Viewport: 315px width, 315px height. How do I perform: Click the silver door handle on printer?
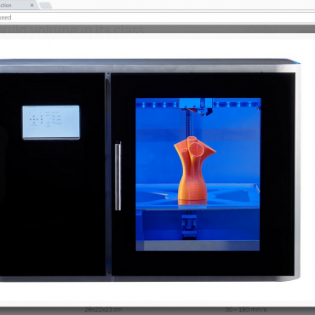pos(117,176)
